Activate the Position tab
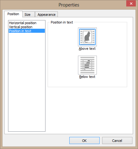The width and height of the screenshot is (138, 149). (13, 14)
